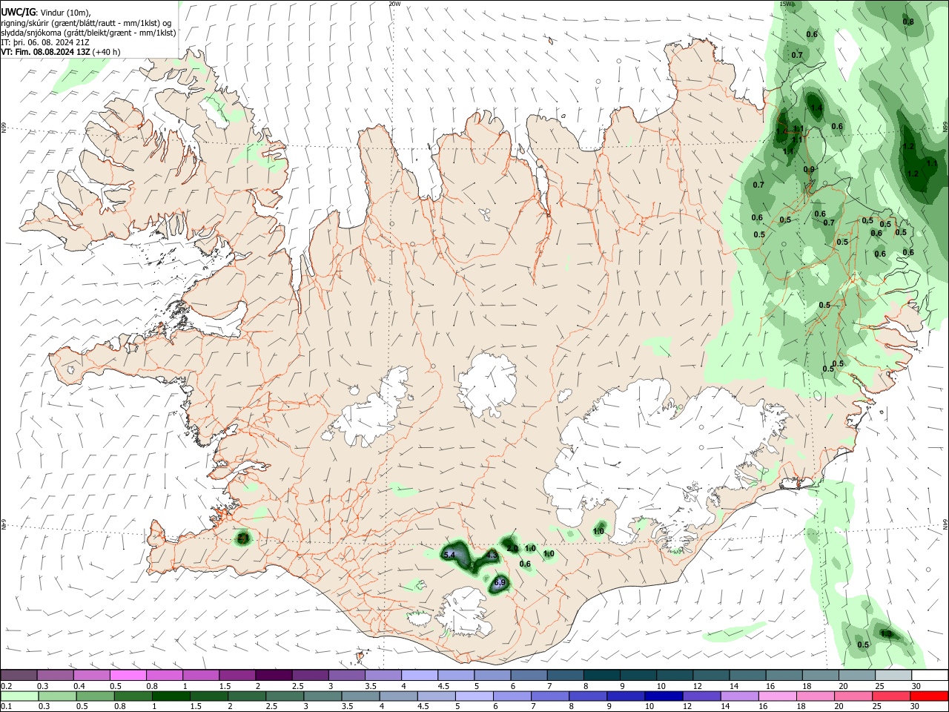This screenshot has width=949, height=712.
Task: Click the darkest purple swatch labeled 2, upper scale
Action: point(273,675)
